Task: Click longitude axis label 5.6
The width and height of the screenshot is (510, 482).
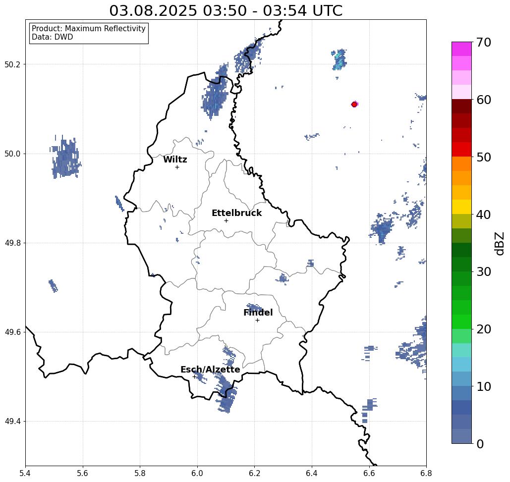Action: [83, 473]
